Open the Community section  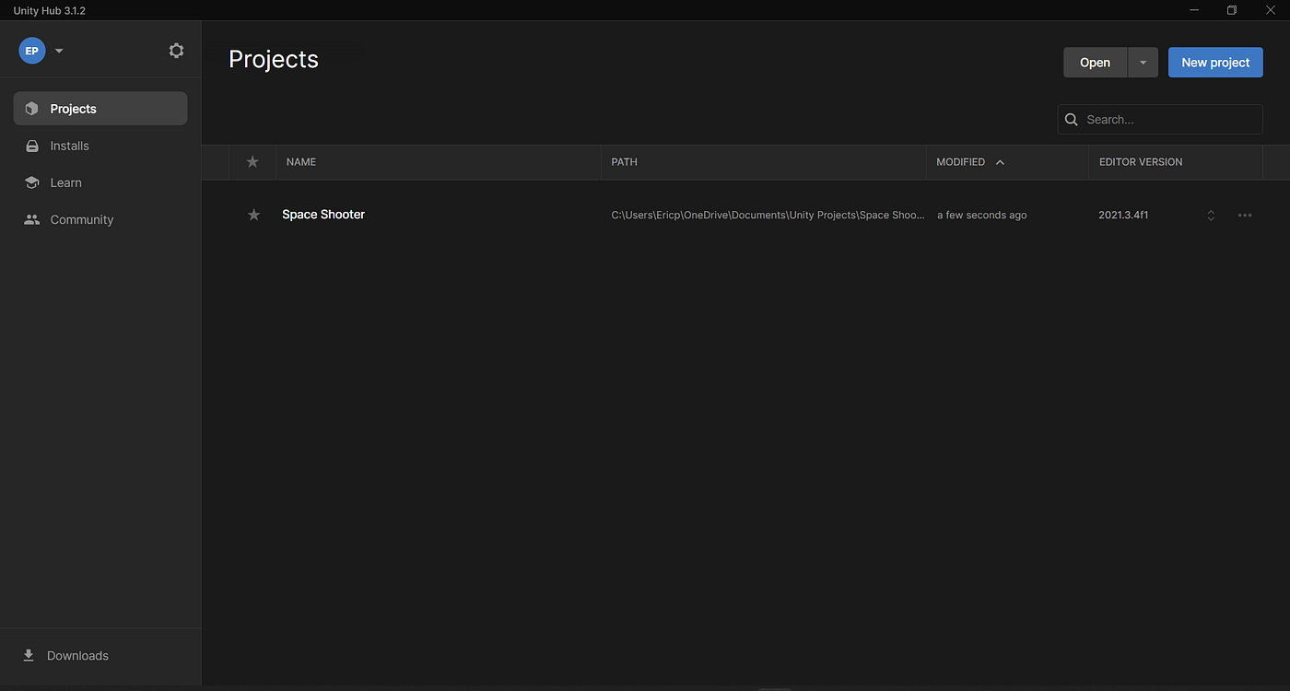click(x=81, y=219)
